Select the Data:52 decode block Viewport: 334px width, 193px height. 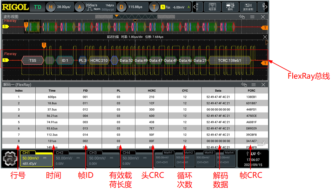[x=126, y=61]
